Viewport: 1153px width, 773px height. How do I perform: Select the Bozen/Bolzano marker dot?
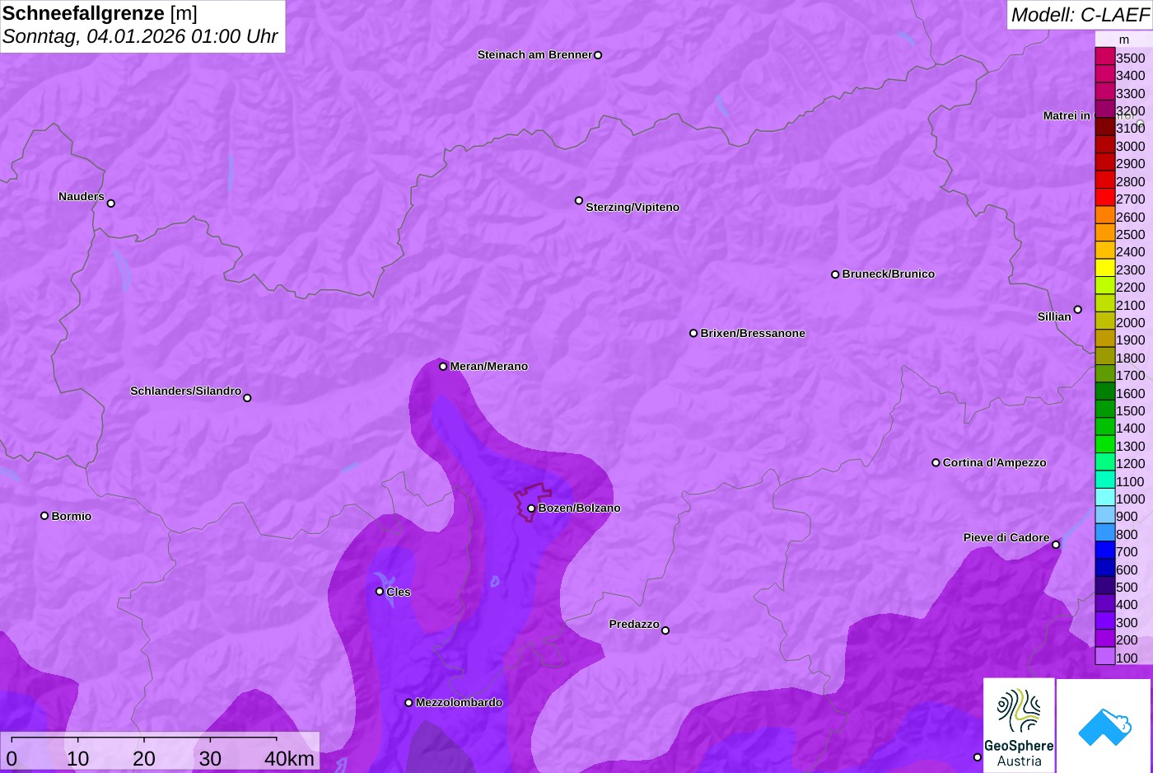click(531, 508)
